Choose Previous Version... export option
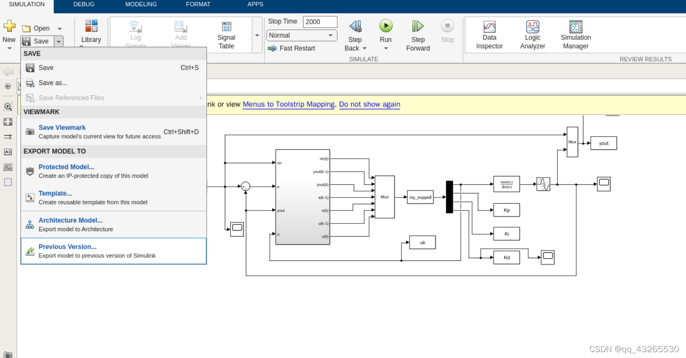The image size is (686, 358). [114, 251]
